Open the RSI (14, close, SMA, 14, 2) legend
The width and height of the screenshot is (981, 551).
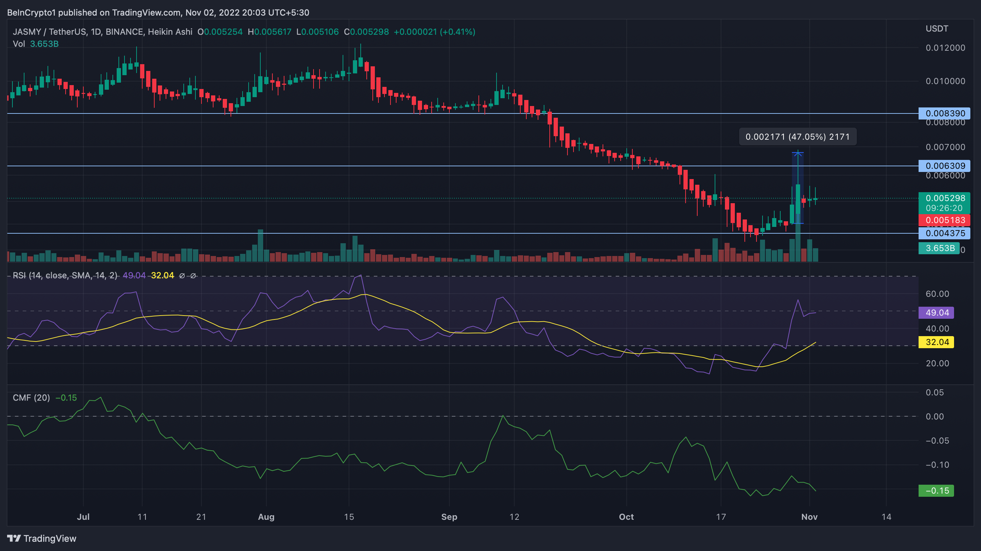click(x=65, y=275)
